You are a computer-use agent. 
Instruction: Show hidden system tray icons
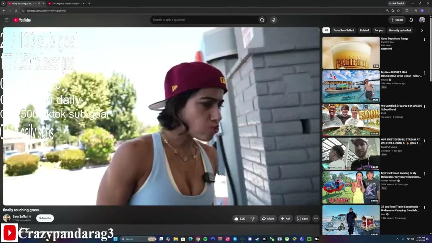coord(397,239)
